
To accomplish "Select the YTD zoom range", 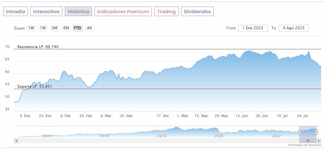I will pyautogui.click(x=77, y=28).
